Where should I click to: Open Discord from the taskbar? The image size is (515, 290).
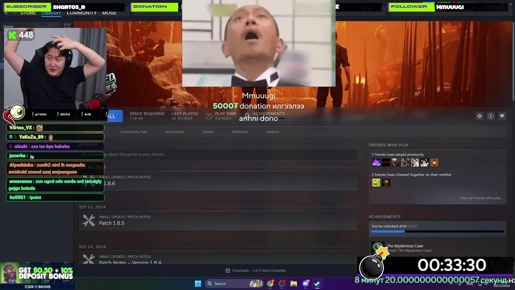click(x=305, y=284)
